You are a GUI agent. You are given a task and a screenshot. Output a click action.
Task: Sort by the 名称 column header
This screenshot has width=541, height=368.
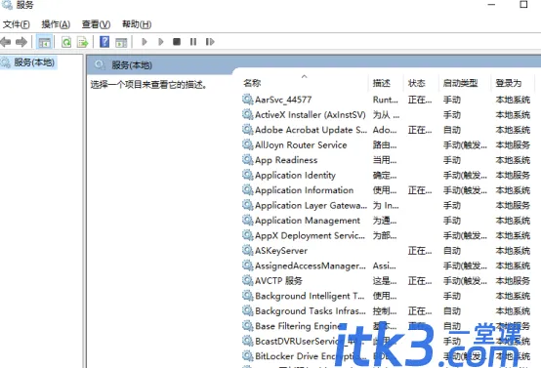(305, 83)
